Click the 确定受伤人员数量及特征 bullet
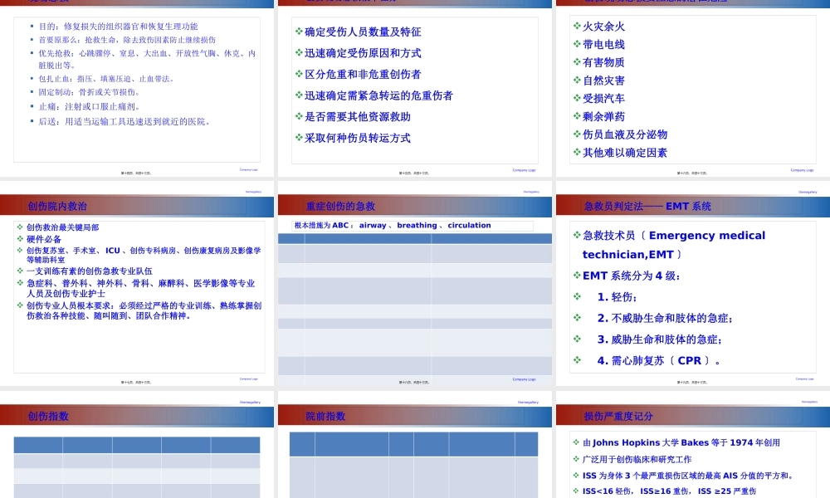The height and width of the screenshot is (498, 830). (x=363, y=32)
